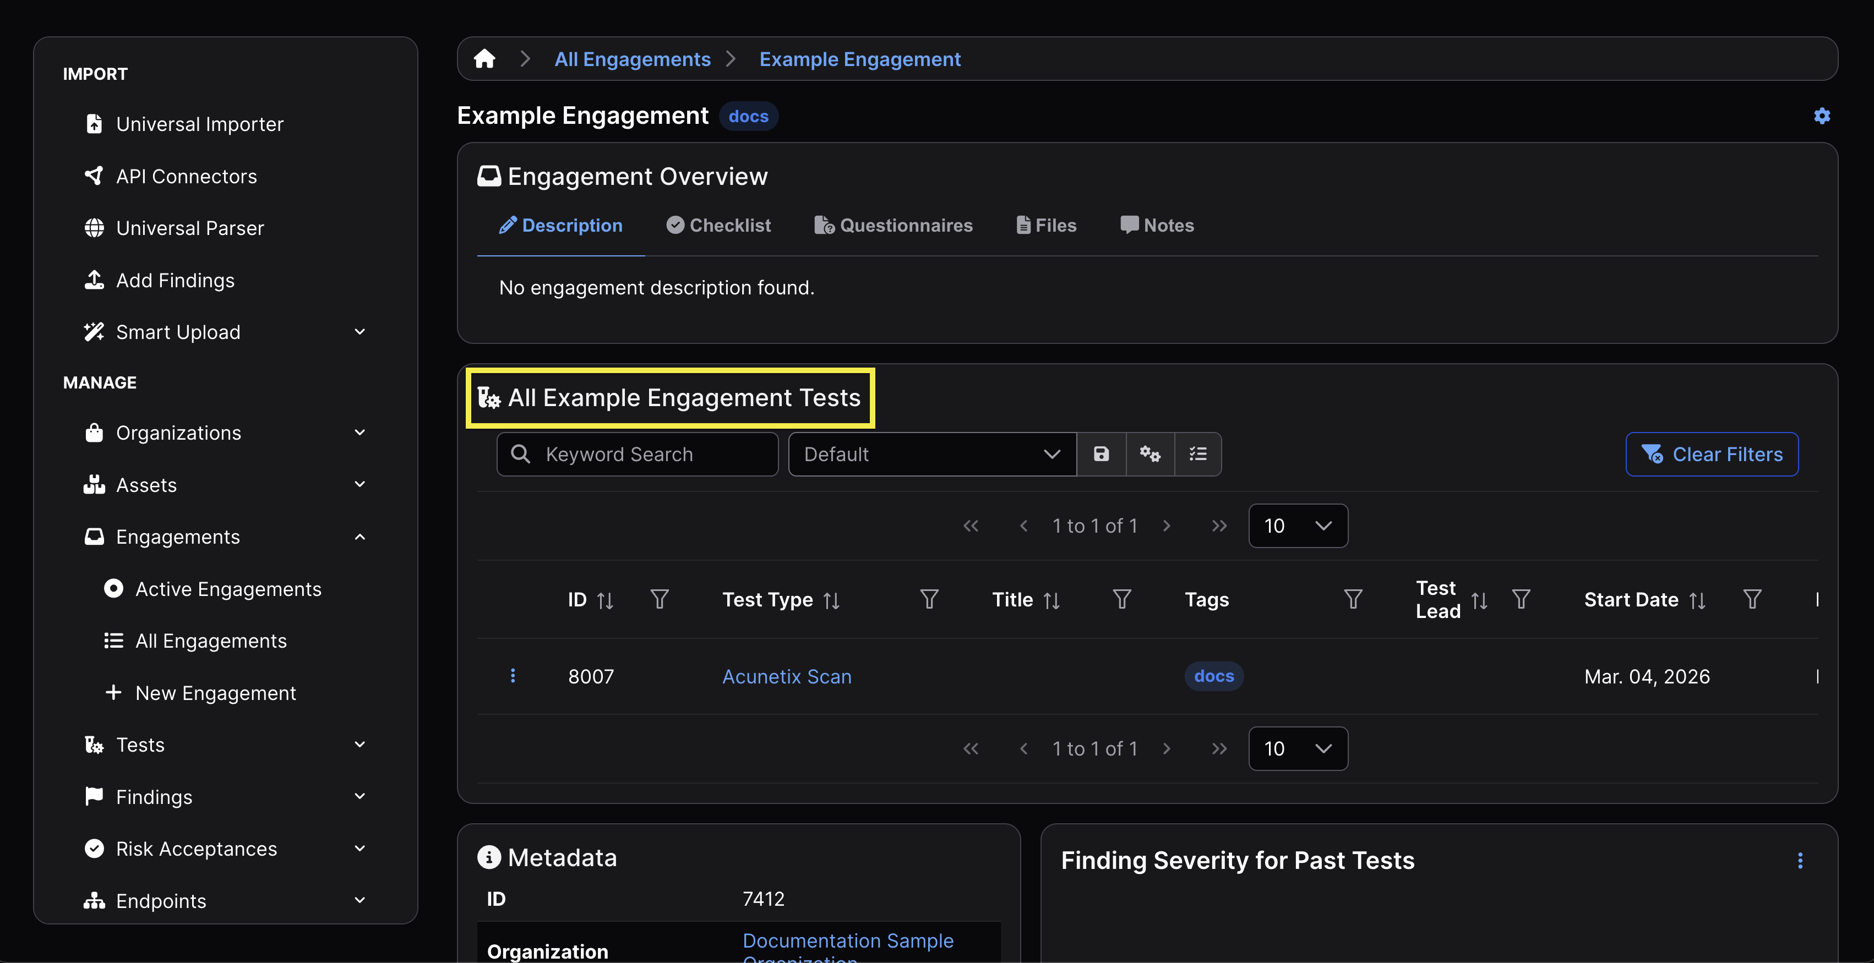Sort the table by Start Date
Image resolution: width=1874 pixels, height=963 pixels.
click(x=1697, y=600)
